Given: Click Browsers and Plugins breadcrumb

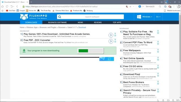Looking at the screenshot, I should coord(48,27).
